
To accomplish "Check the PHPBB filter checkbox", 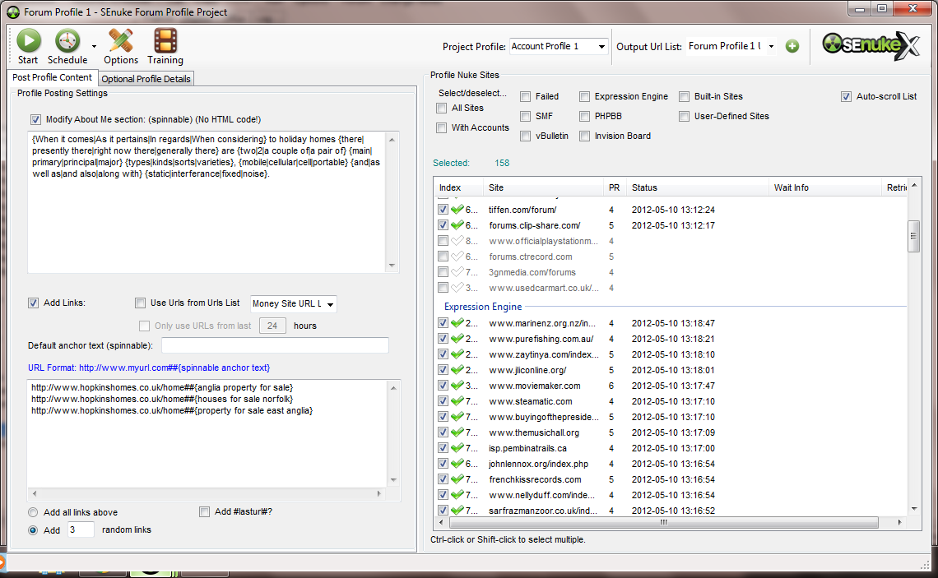I will (584, 117).
